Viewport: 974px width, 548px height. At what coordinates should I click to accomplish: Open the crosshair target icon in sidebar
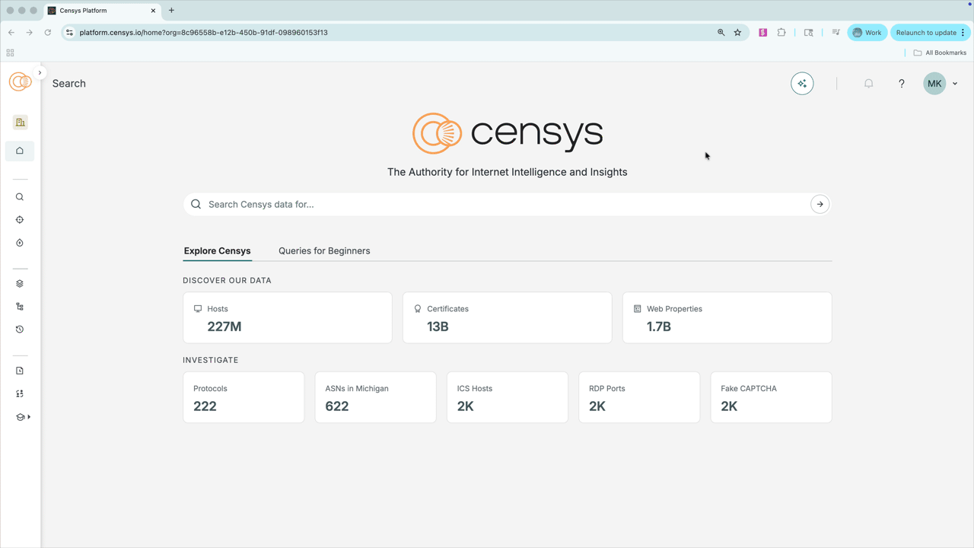20,220
